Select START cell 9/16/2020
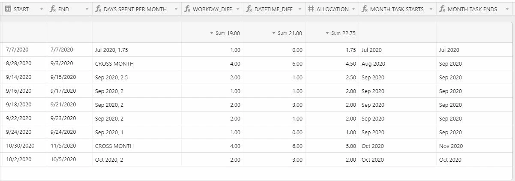 24,91
